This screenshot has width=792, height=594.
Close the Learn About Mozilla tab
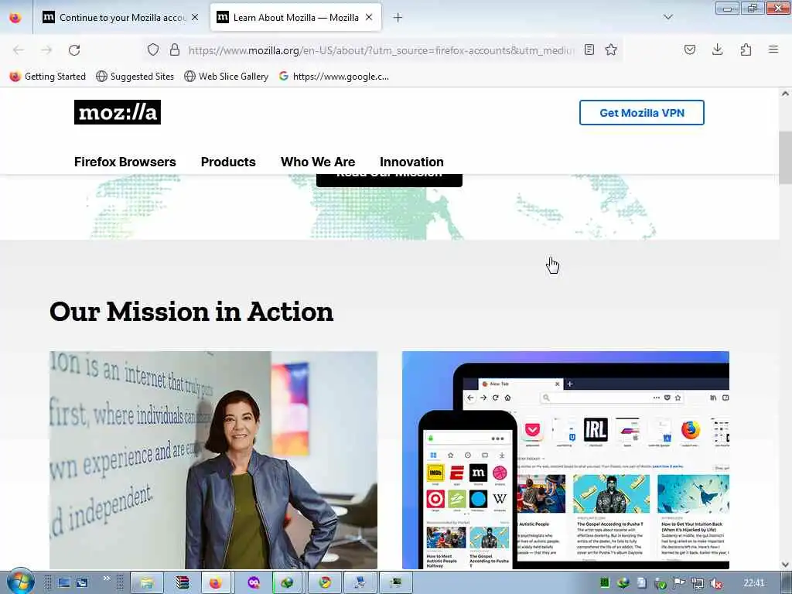point(369,17)
